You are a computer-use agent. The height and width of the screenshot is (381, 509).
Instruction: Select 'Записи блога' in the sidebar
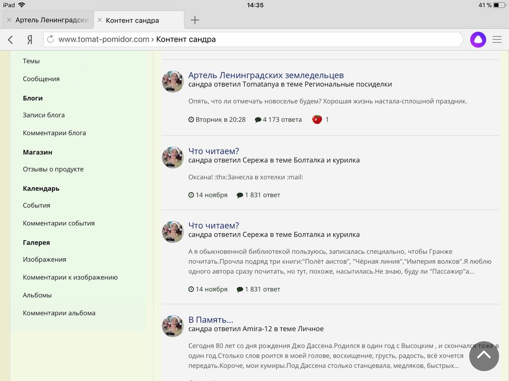click(43, 115)
